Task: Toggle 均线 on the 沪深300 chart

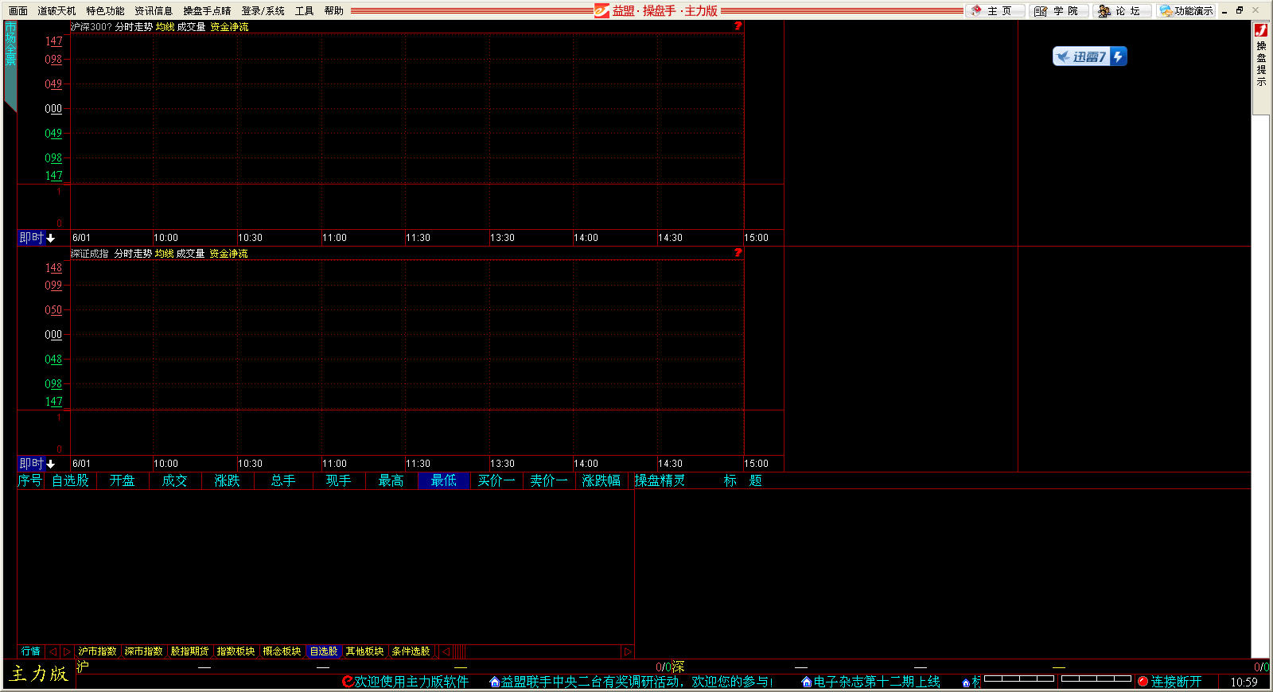Action: tap(165, 27)
